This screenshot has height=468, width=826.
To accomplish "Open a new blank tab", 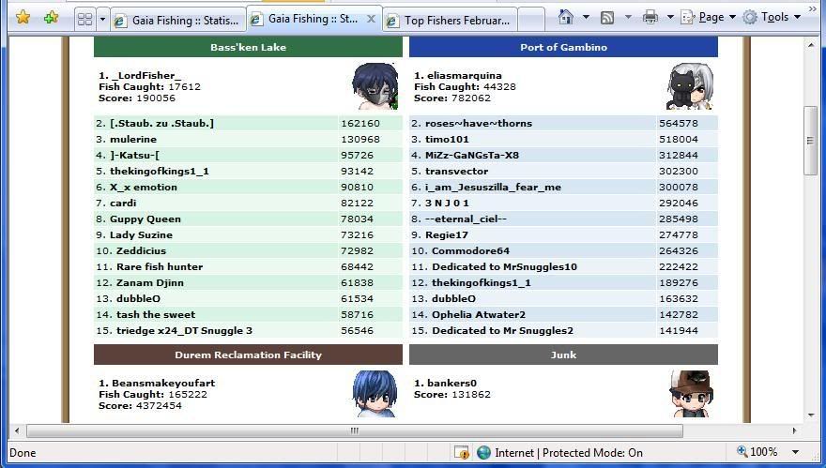I will [x=531, y=21].
